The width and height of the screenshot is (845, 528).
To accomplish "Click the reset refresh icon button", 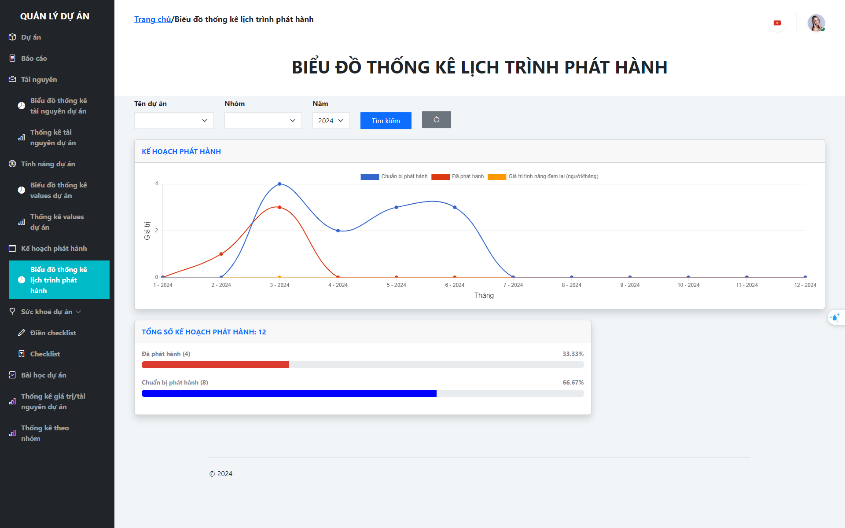I will tap(437, 120).
